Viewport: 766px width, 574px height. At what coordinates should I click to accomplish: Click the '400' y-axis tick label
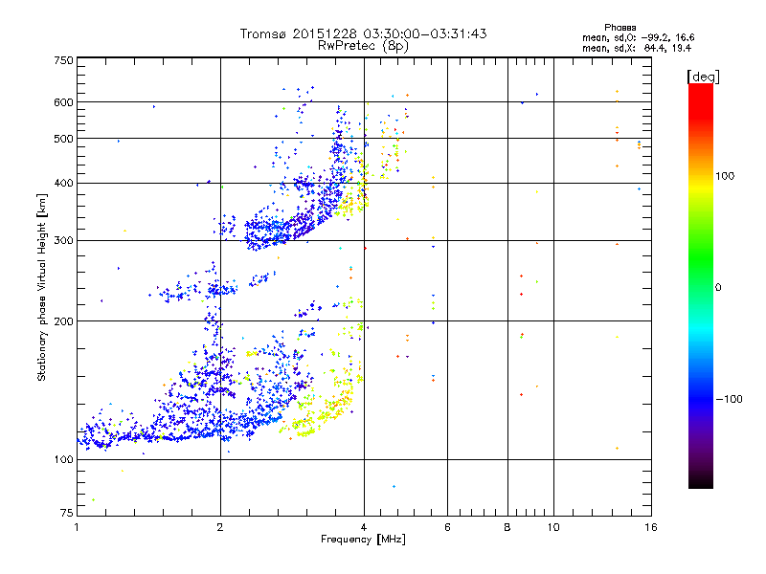63,184
